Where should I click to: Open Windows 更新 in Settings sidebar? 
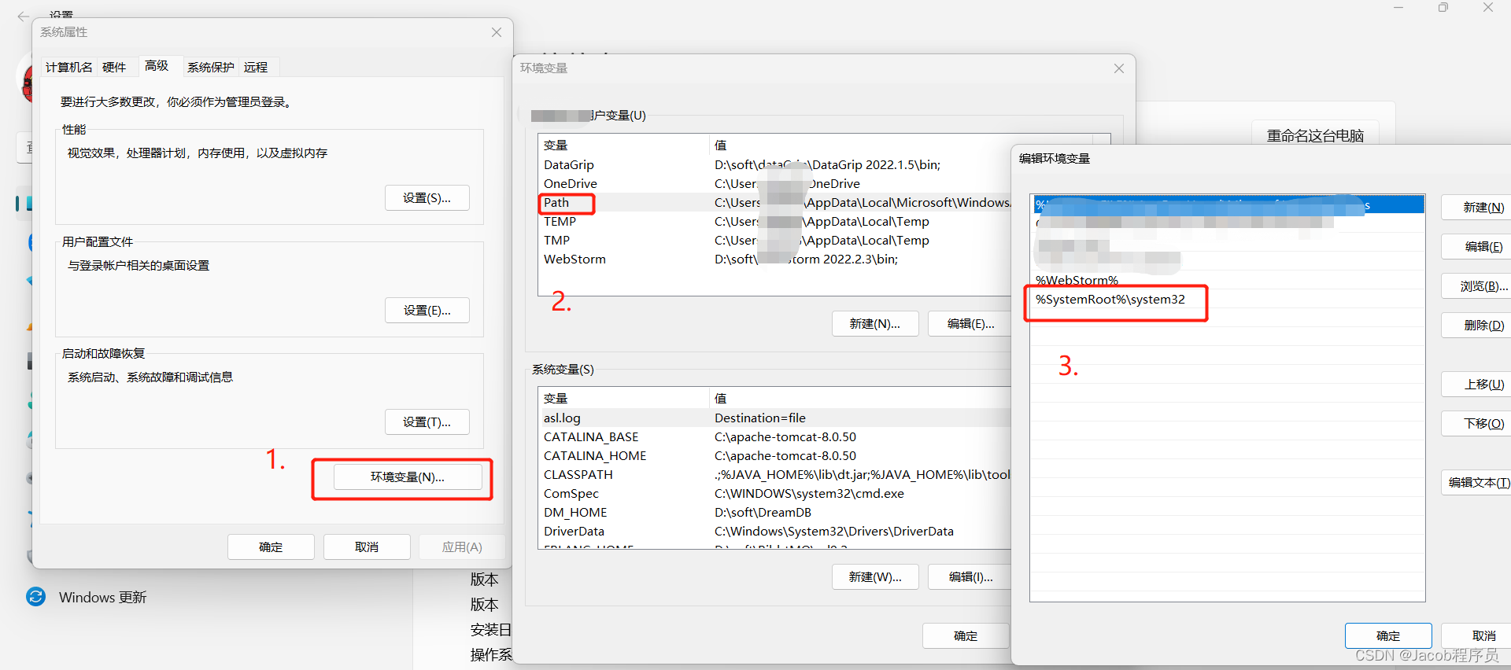(x=102, y=598)
